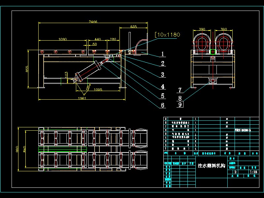Click the sheet number 2 cell
The width and height of the screenshot is (264, 198).
point(235,172)
